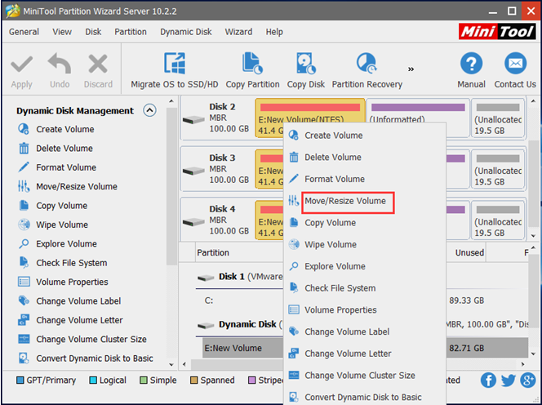Choose Explore Volume from context menu
The width and height of the screenshot is (542, 405).
click(365, 266)
